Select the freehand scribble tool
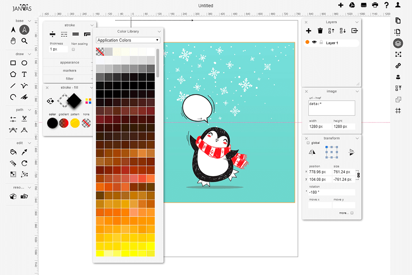This screenshot has height=275, width=412. tap(24, 97)
